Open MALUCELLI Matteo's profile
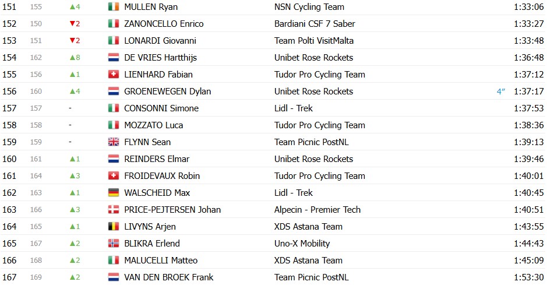 click(x=161, y=261)
